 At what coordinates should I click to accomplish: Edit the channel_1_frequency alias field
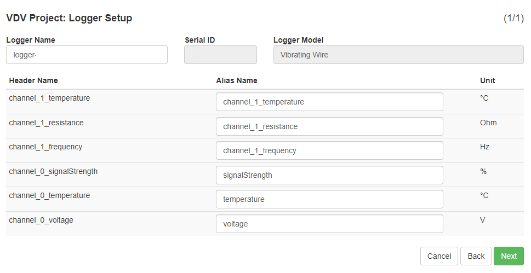[329, 150]
